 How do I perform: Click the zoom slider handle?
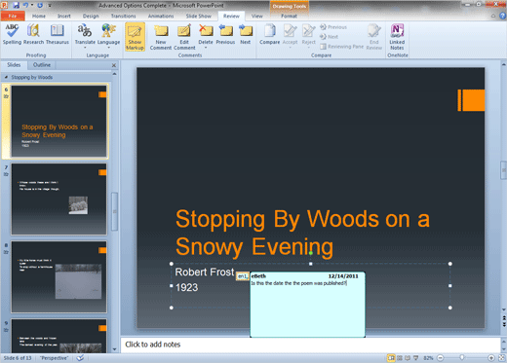[x=461, y=358]
